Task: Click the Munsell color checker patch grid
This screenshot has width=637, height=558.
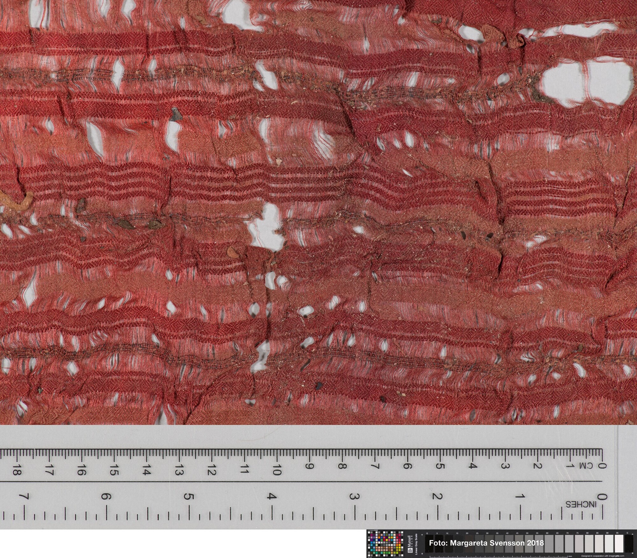Action: tap(385, 544)
